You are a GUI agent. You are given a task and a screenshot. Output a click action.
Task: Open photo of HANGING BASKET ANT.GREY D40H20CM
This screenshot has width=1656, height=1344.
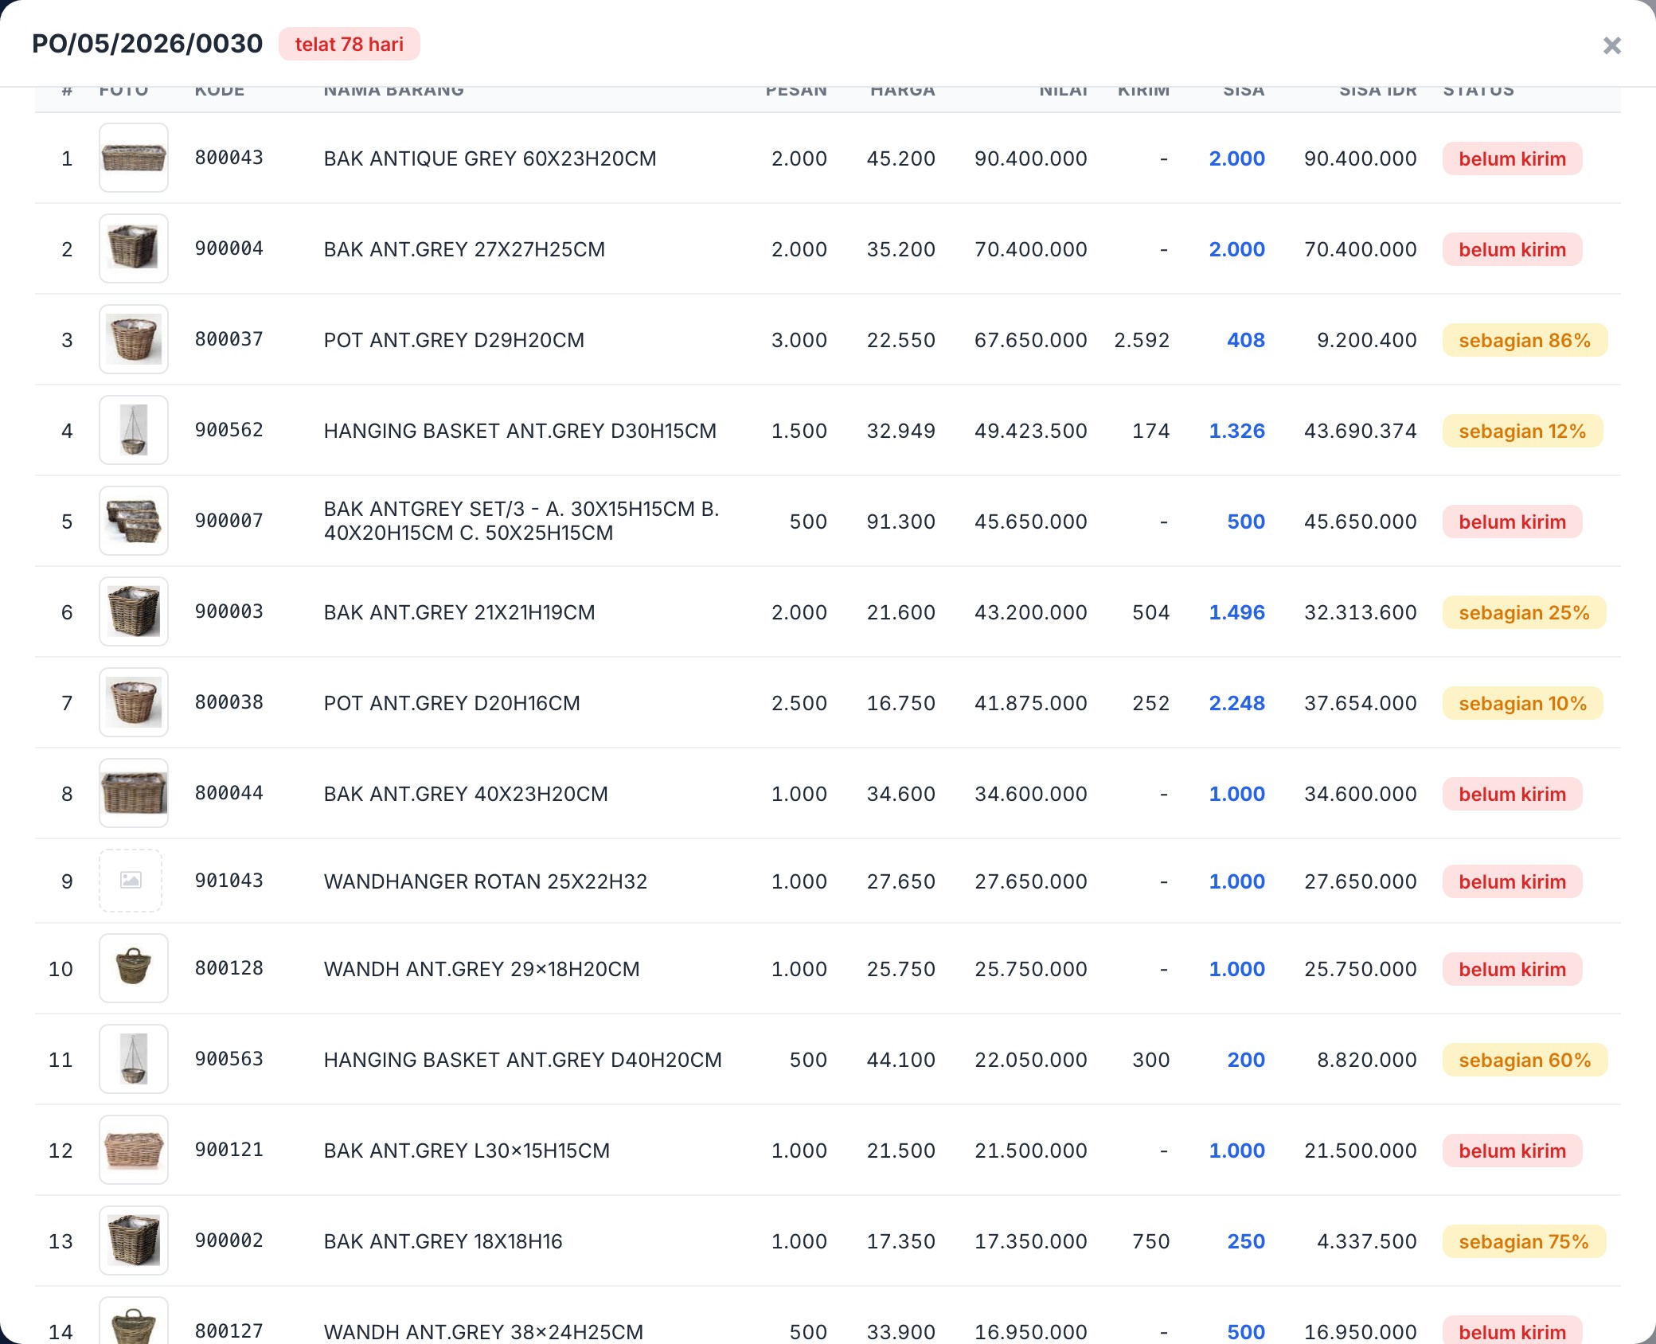click(134, 1059)
